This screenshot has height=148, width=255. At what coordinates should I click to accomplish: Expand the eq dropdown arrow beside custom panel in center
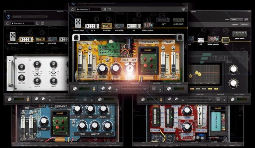tap(94, 30)
